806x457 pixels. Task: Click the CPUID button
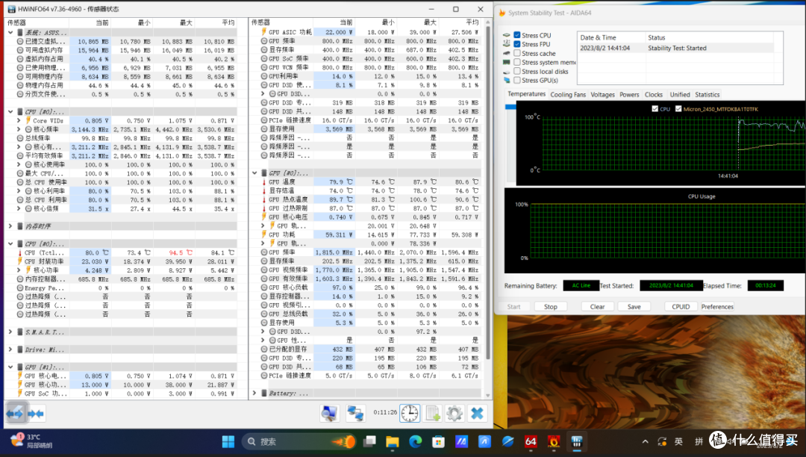(681, 306)
